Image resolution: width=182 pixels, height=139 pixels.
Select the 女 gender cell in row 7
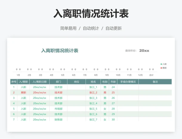105,119
